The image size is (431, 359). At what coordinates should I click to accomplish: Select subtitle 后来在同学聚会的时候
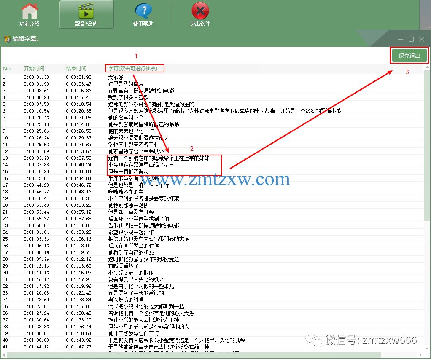point(133,246)
